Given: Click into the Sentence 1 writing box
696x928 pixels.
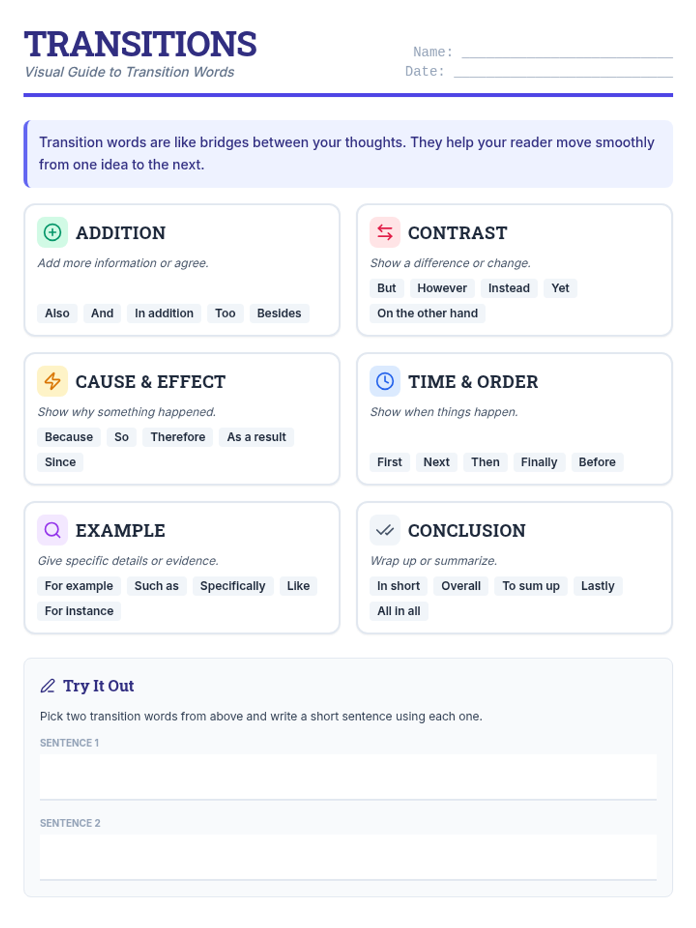Looking at the screenshot, I should [x=348, y=777].
